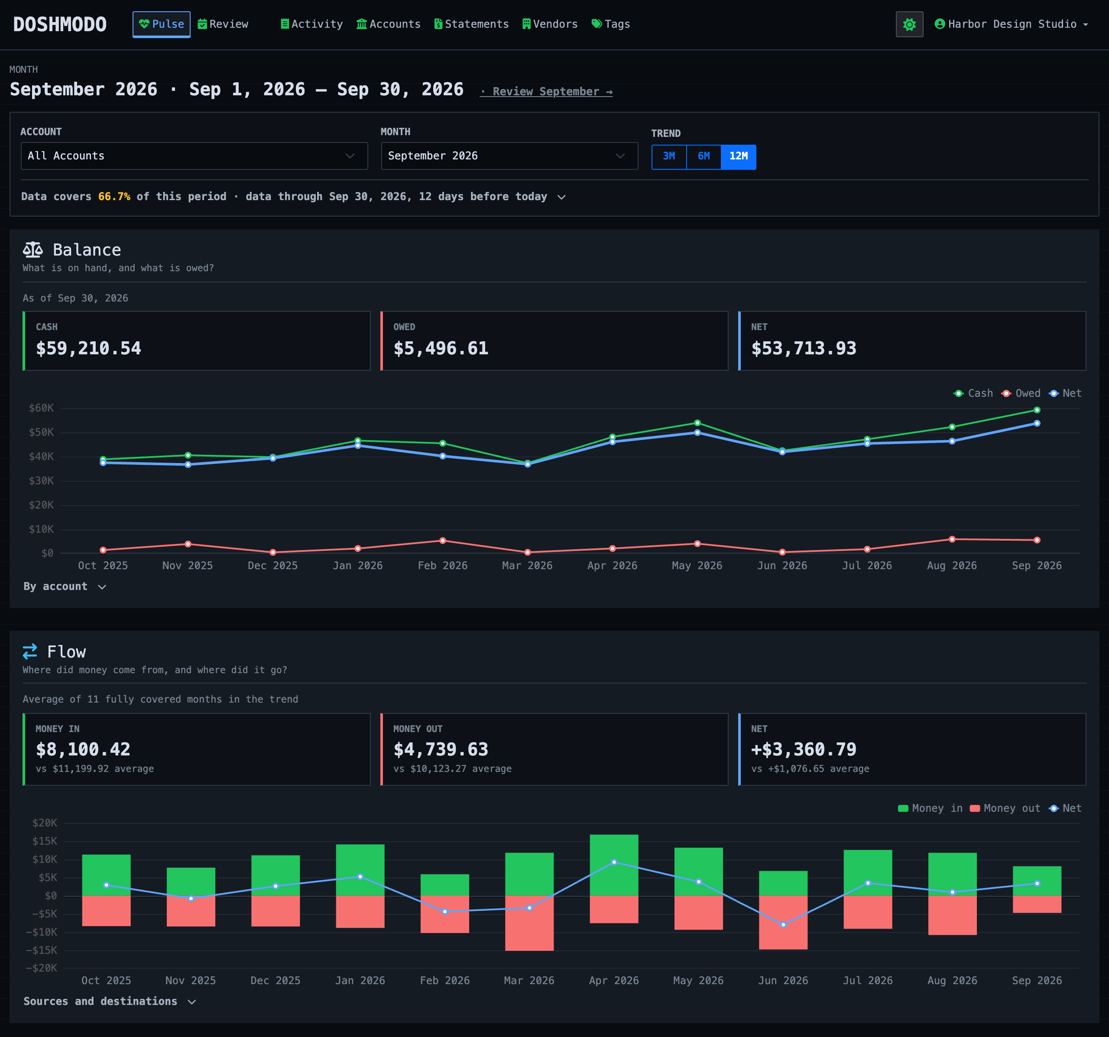Screen dimensions: 1109x1037
Task: Click the user avatar icon beside Harbor Design Studio
Action: [x=940, y=24]
